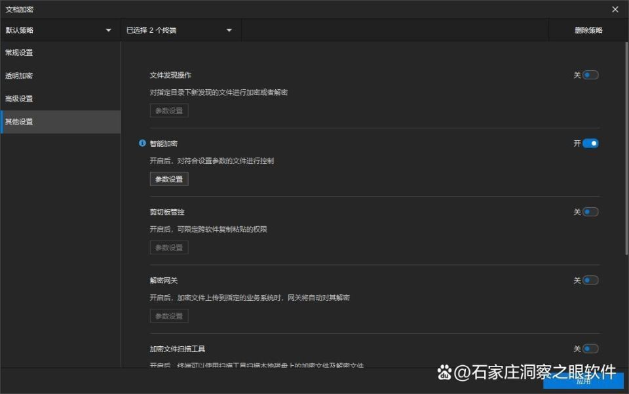Screen dimensions: 629x394
Task: Click the 解密网关 heading text
Action: click(164, 281)
